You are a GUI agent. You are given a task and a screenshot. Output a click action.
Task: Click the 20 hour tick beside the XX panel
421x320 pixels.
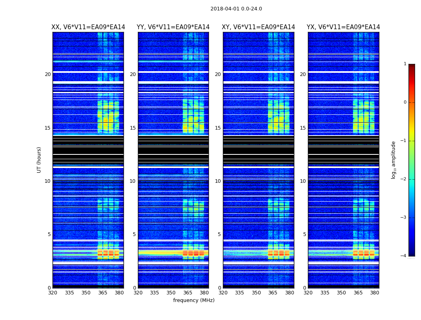(48, 74)
